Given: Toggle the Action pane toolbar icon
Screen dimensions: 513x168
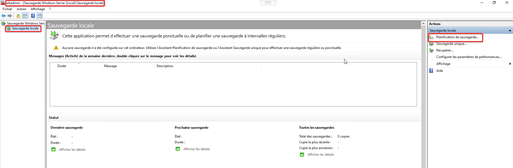Looking at the screenshot, I should (40, 16).
